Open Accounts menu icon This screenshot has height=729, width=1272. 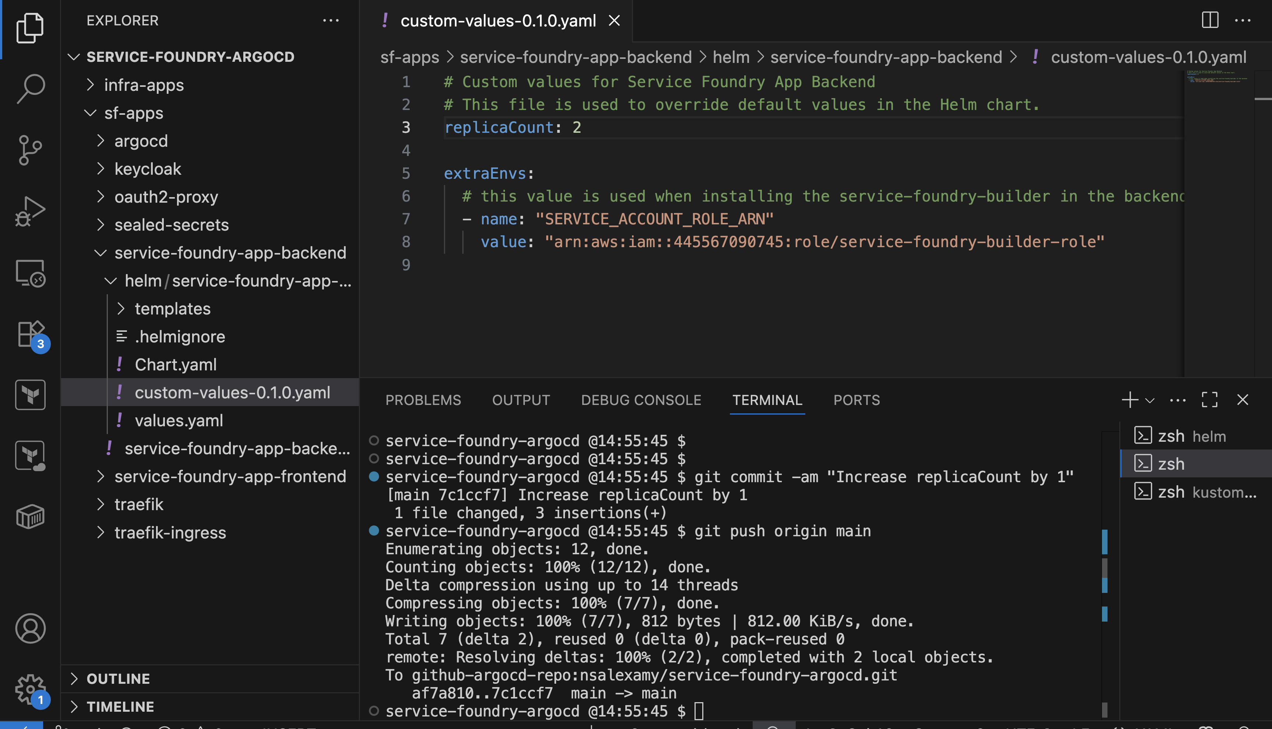(x=30, y=628)
